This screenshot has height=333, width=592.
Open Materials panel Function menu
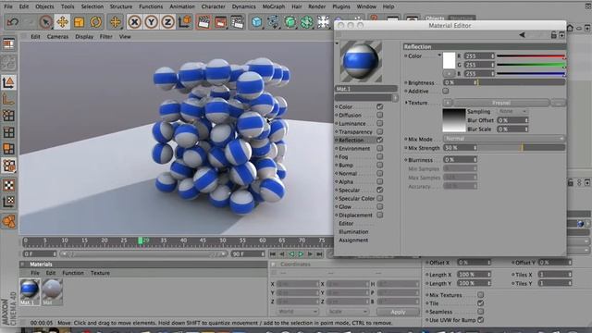(73, 273)
